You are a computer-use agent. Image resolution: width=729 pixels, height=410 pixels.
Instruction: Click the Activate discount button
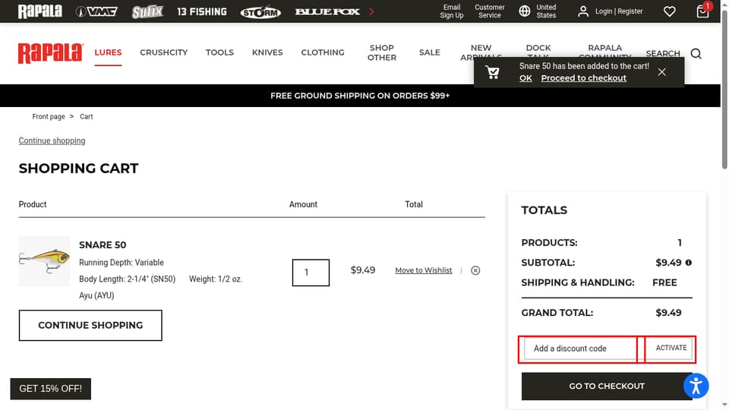(x=671, y=348)
